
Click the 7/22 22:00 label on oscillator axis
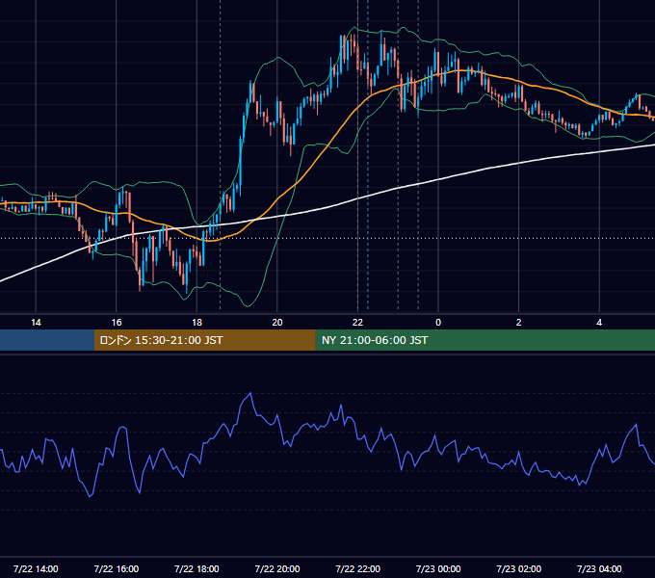pyautogui.click(x=357, y=568)
